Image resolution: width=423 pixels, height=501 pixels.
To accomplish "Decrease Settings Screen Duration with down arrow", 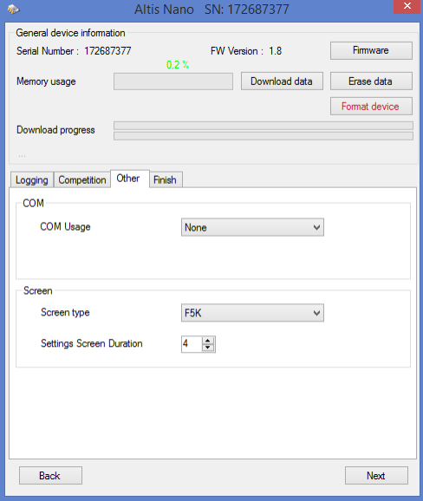I will 208,348.
